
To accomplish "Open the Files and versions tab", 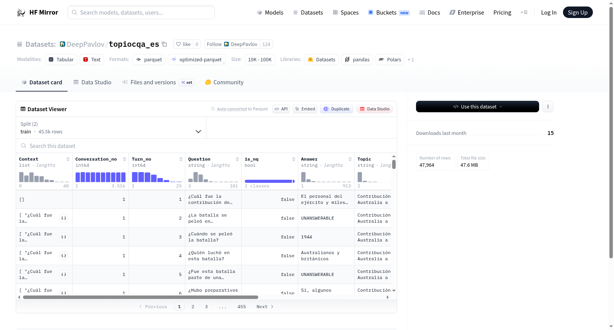I will 158,82.
